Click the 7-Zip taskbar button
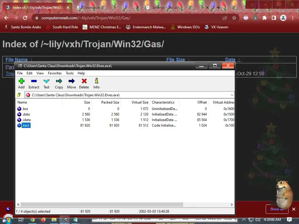 pos(65,220)
